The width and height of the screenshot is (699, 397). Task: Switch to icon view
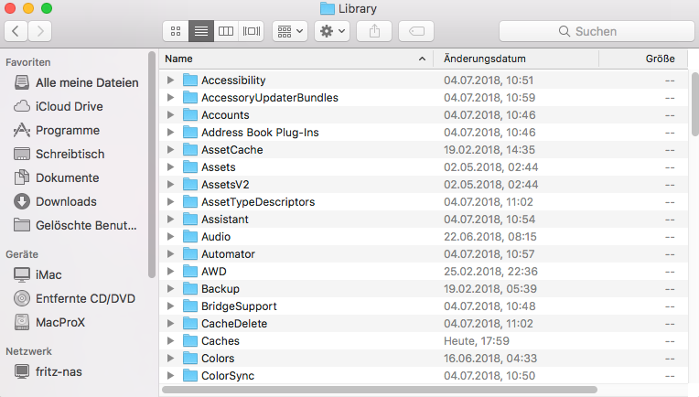176,31
